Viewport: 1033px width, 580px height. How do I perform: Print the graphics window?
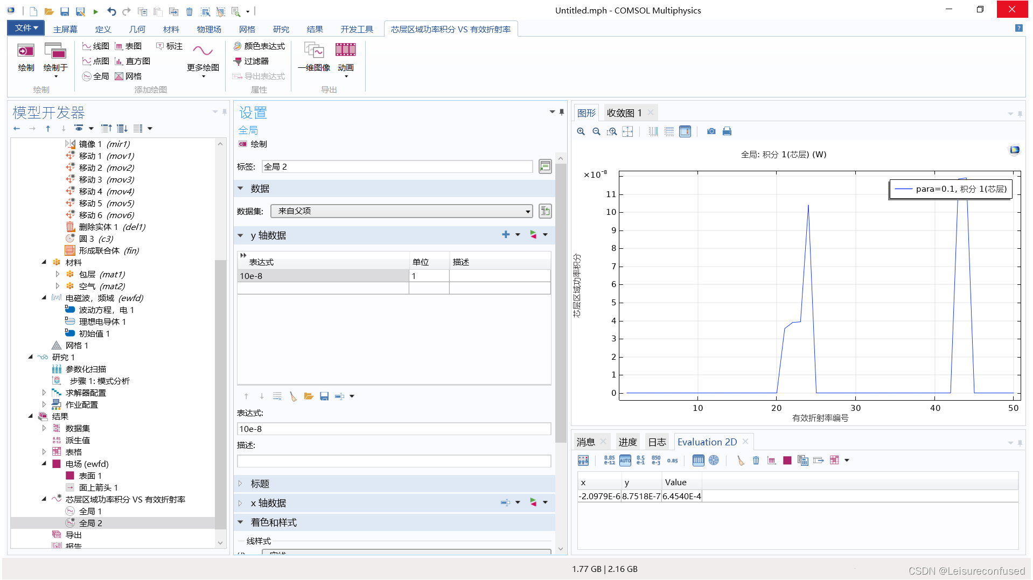click(x=727, y=131)
